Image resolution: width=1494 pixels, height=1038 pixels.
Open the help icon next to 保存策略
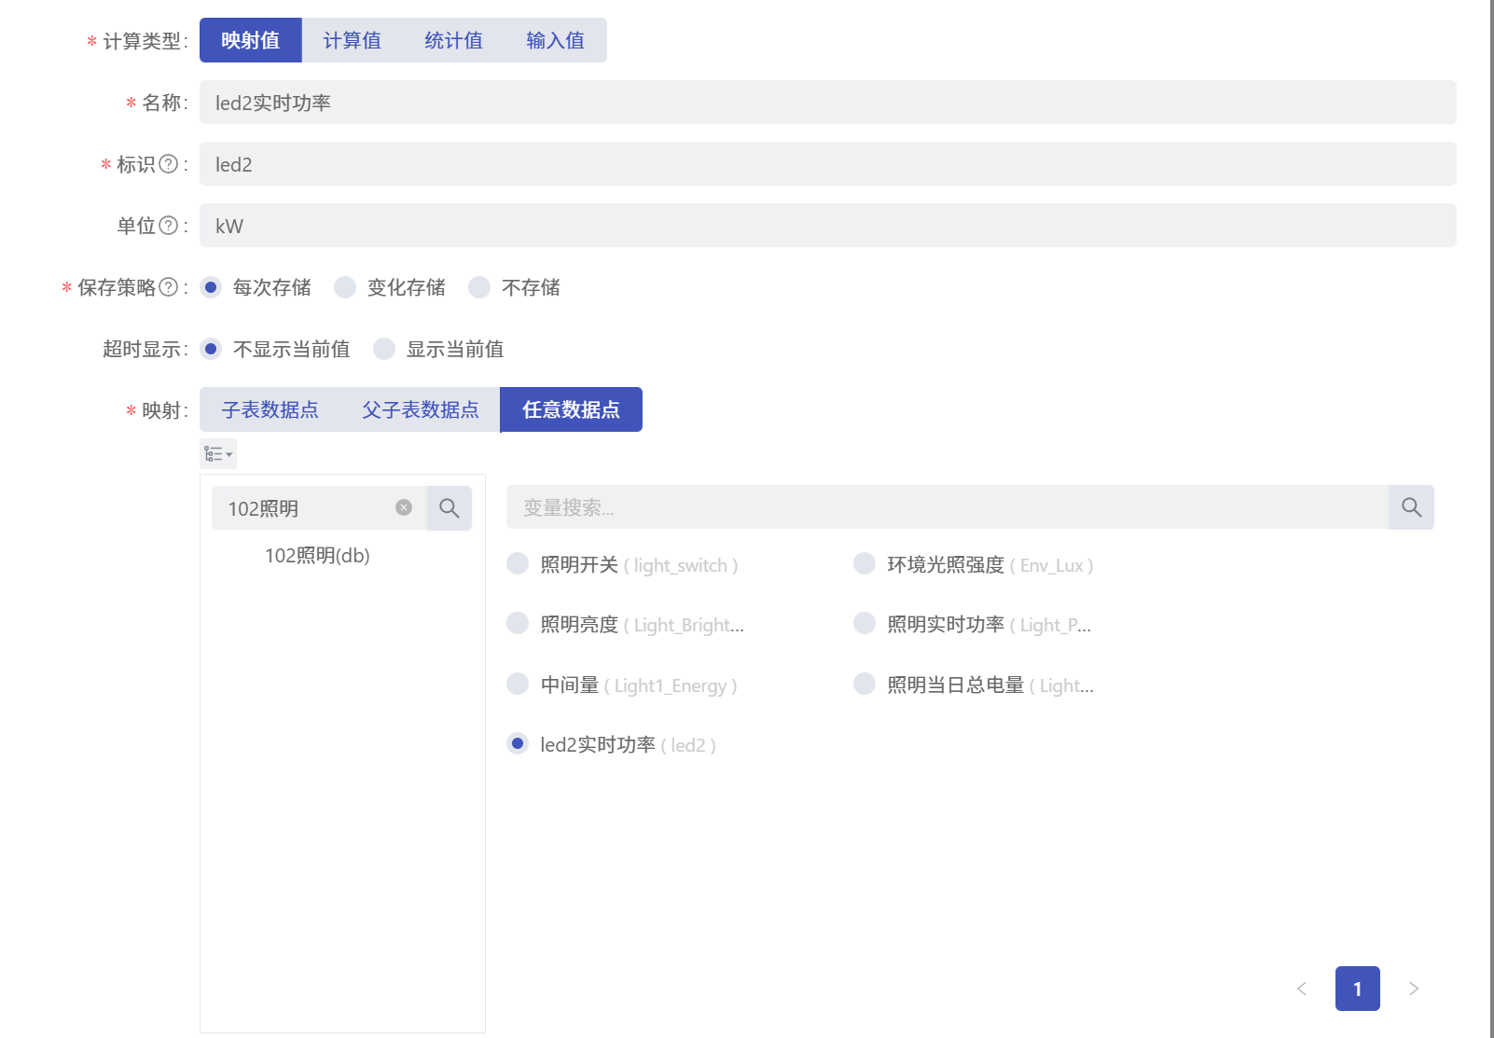point(168,287)
